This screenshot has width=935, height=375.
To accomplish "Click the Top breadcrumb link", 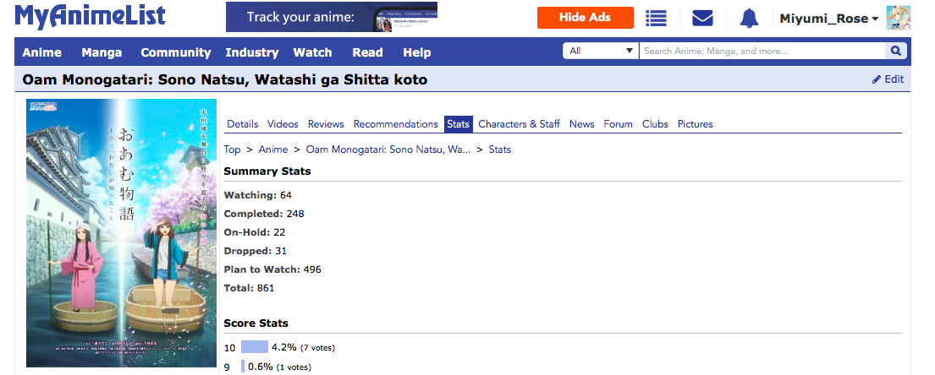I will pos(232,149).
